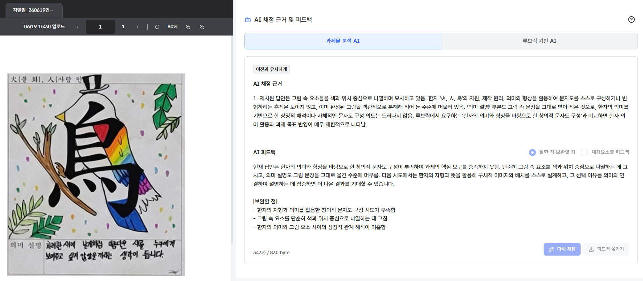Select the 김일일_260619업 file tab

click(x=34, y=10)
